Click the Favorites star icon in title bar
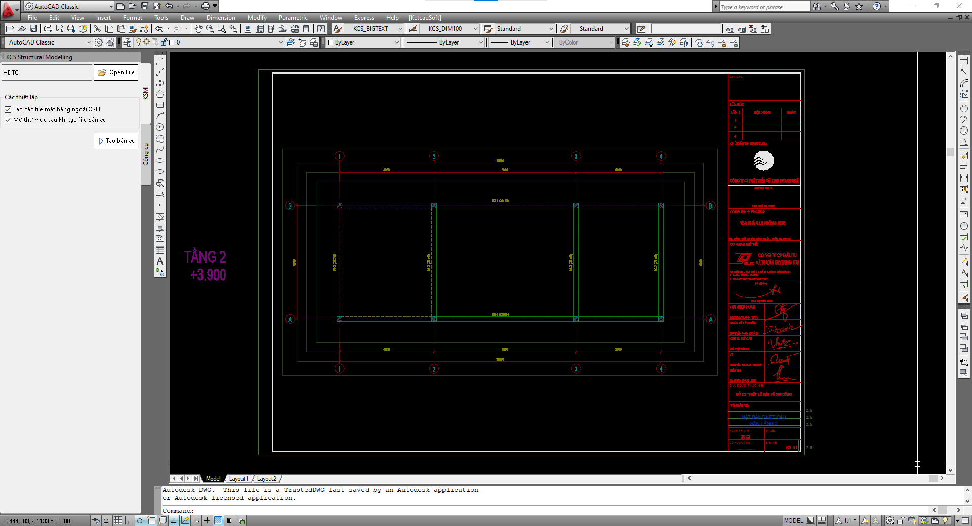The width and height of the screenshot is (972, 526). click(x=859, y=6)
